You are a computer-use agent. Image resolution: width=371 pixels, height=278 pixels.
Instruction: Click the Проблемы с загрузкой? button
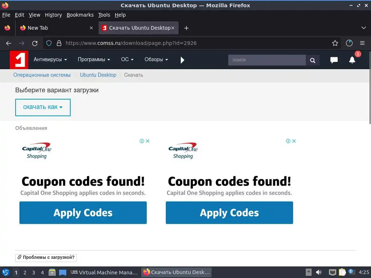(x=46, y=257)
